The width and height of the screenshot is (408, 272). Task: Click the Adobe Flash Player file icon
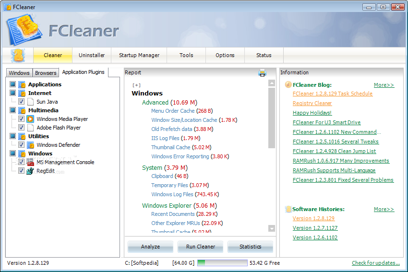point(30,128)
